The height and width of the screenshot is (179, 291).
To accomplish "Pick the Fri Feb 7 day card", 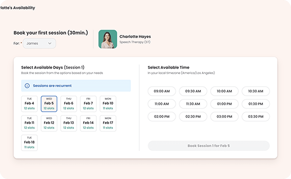I will [88, 104].
